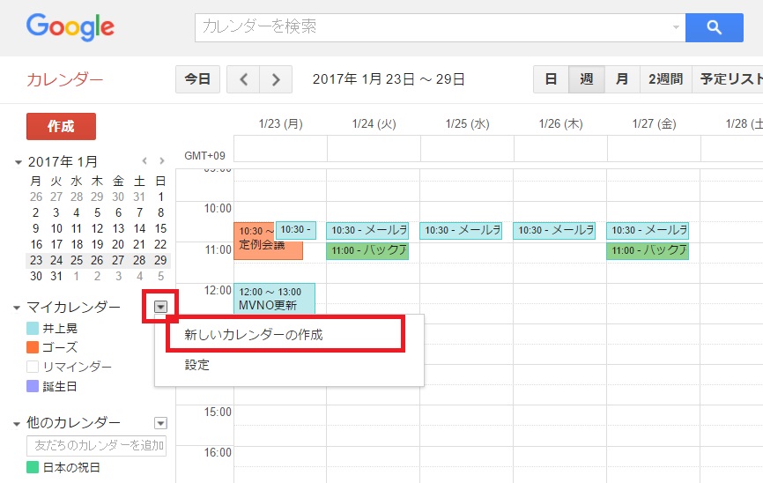The width and height of the screenshot is (763, 483).
Task: Click the 誕生日 calendar name
Action: (x=60, y=387)
